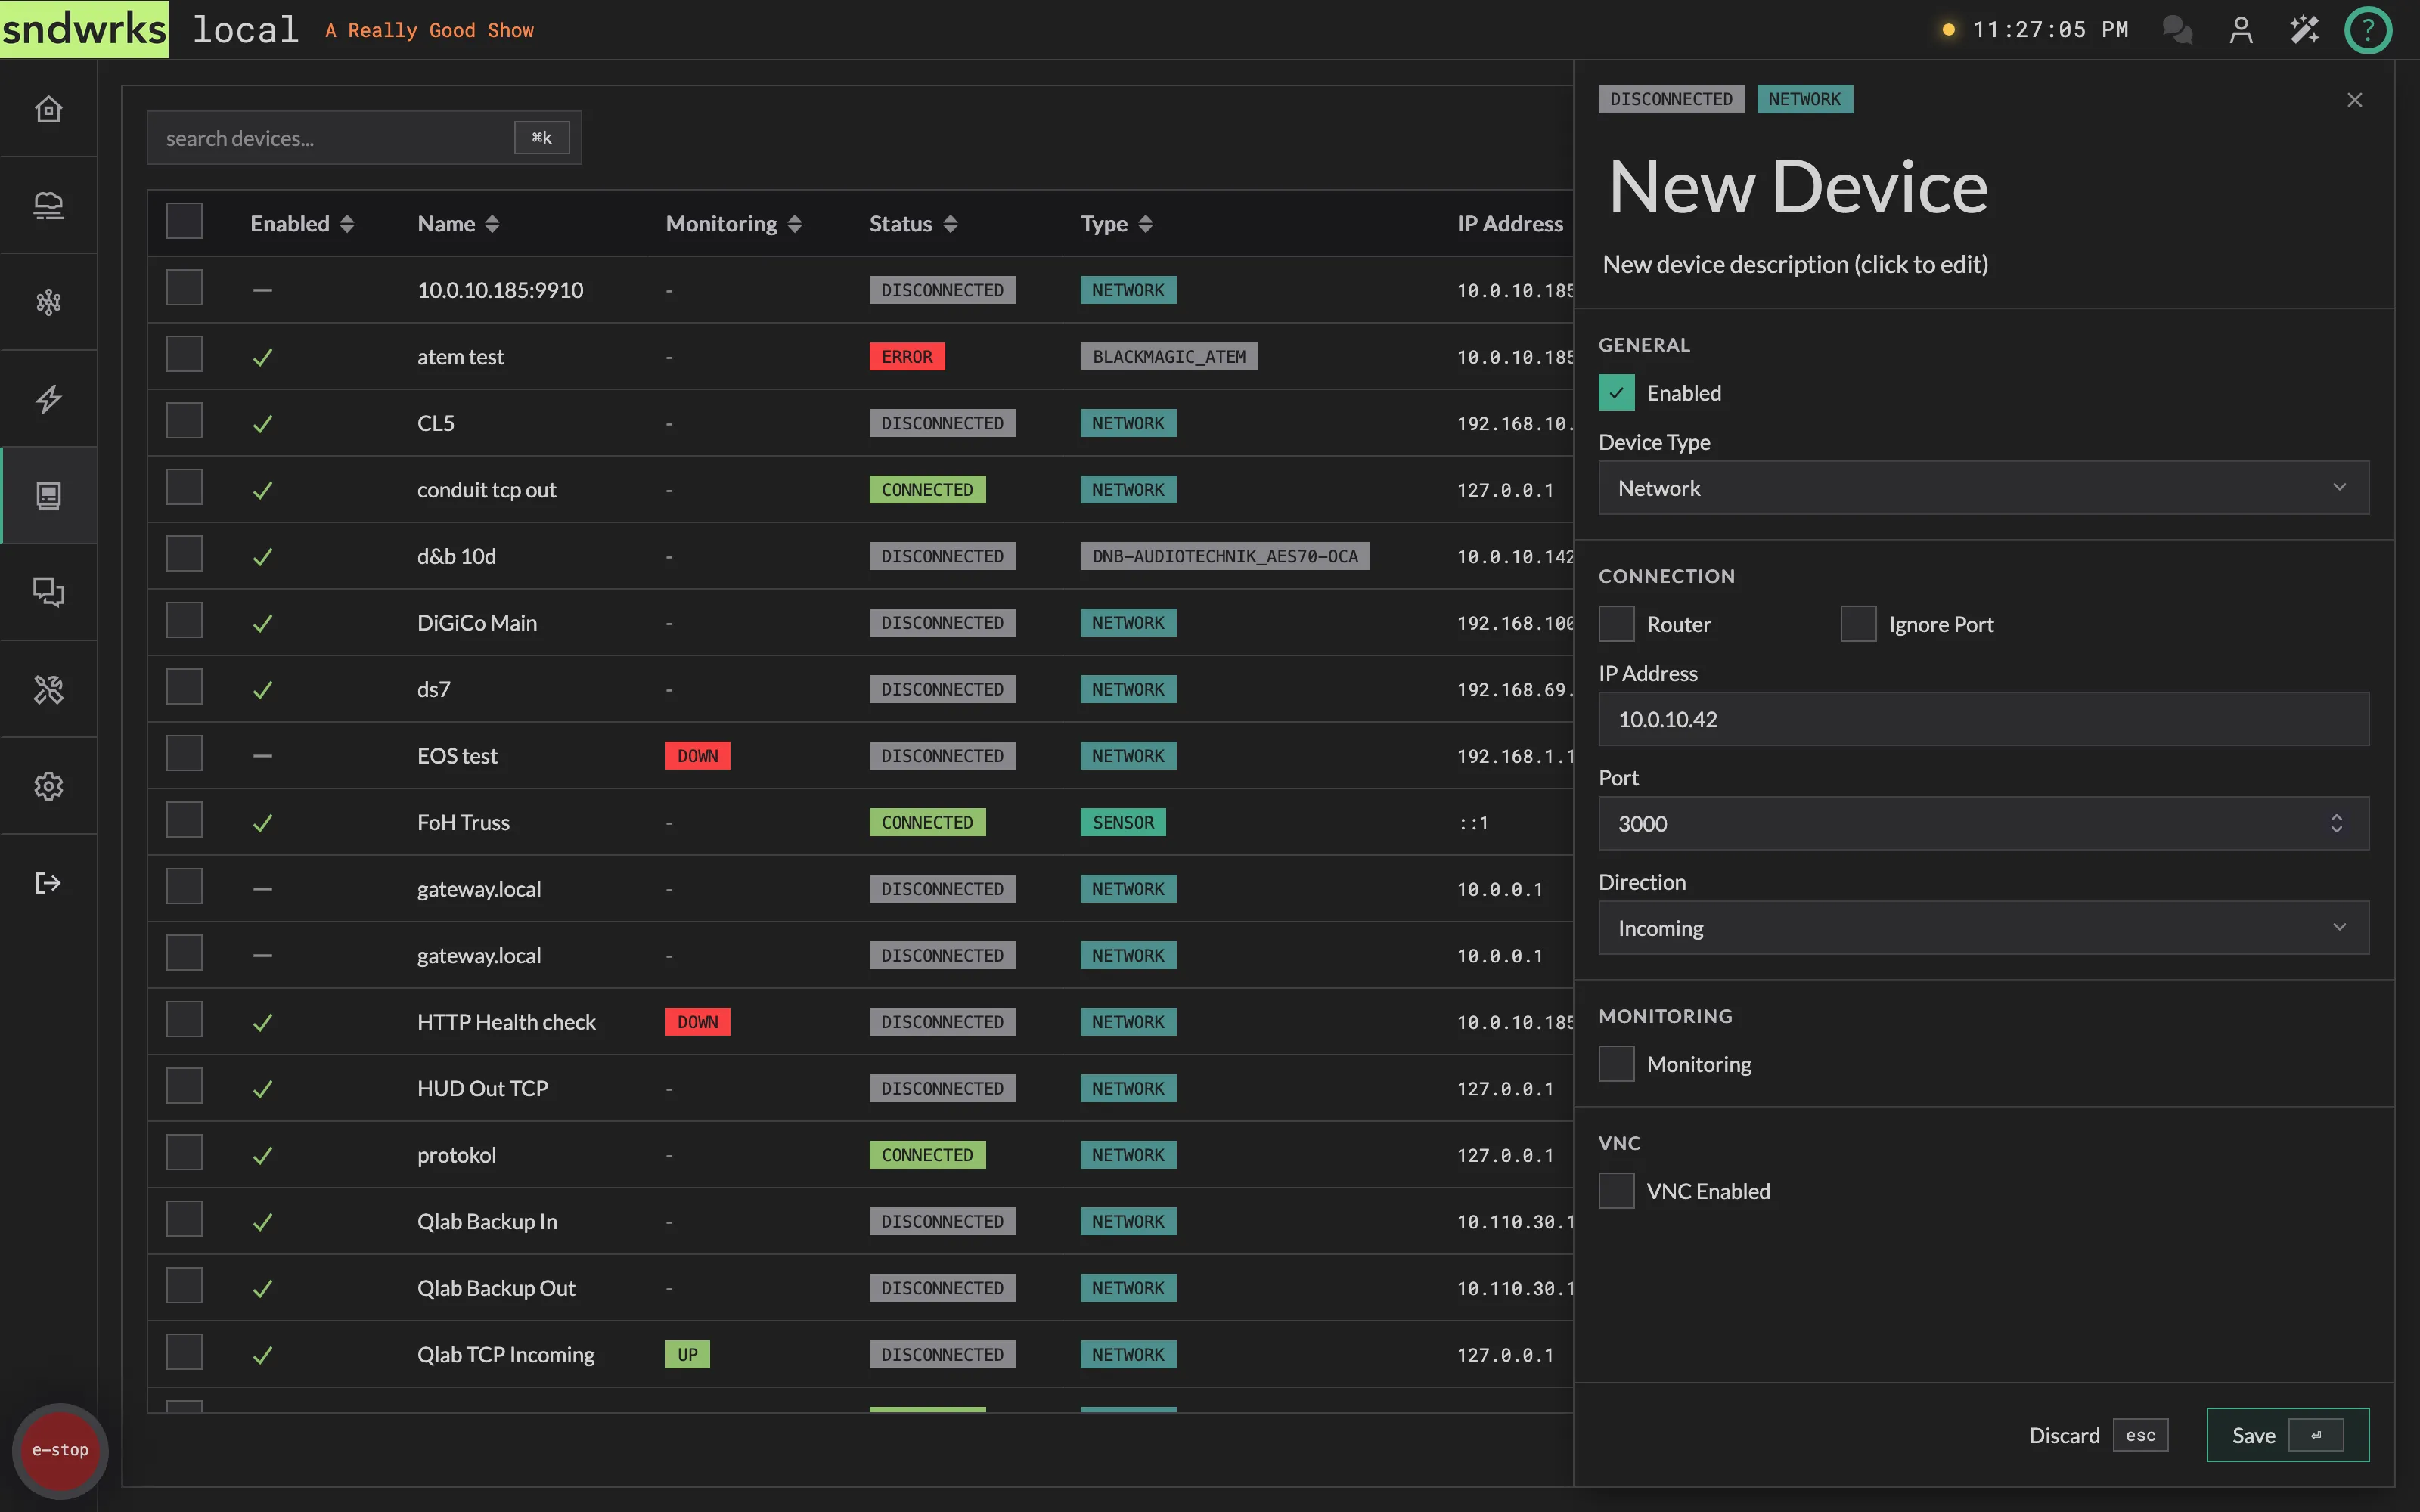Open the protokol device row
This screenshot has height=1512, width=2420.
tap(860, 1155)
